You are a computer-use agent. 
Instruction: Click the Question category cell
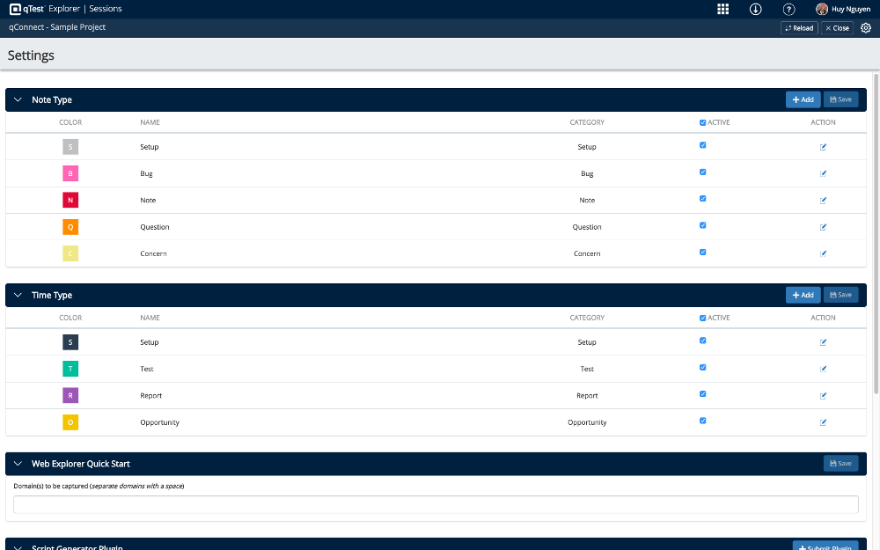pyautogui.click(x=587, y=227)
